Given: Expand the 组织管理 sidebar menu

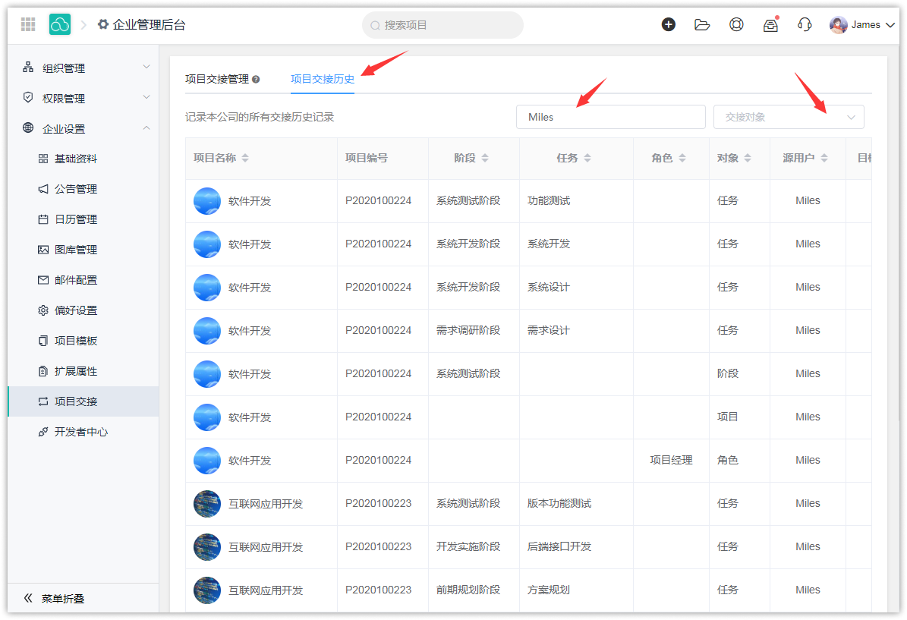Looking at the screenshot, I should coord(83,68).
